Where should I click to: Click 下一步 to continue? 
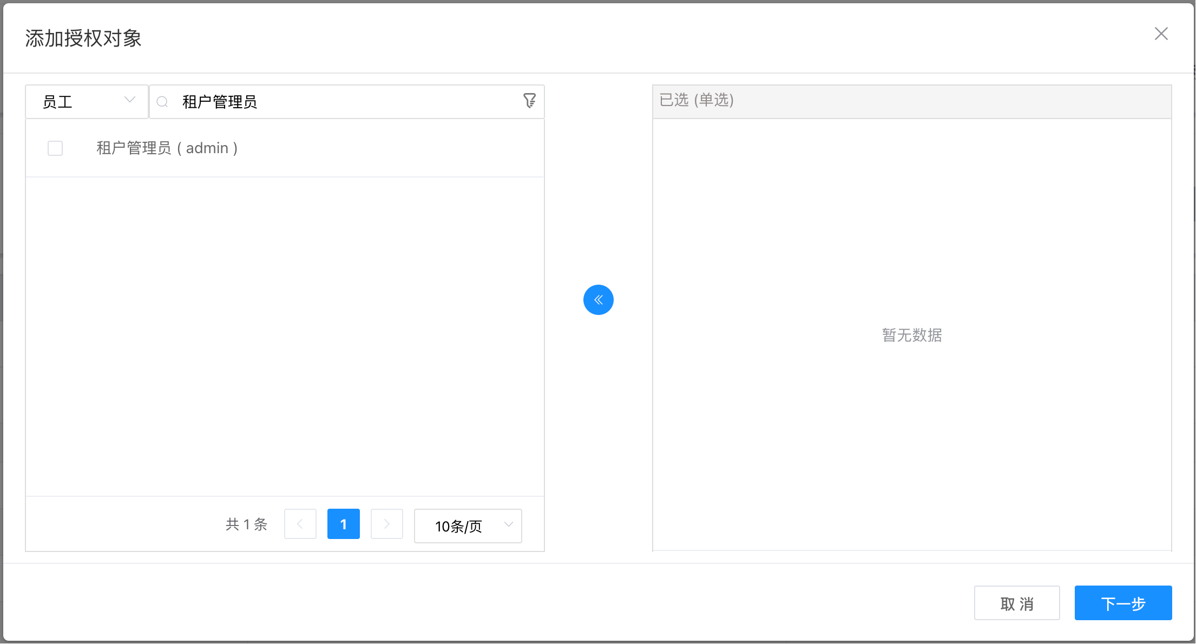coord(1123,603)
